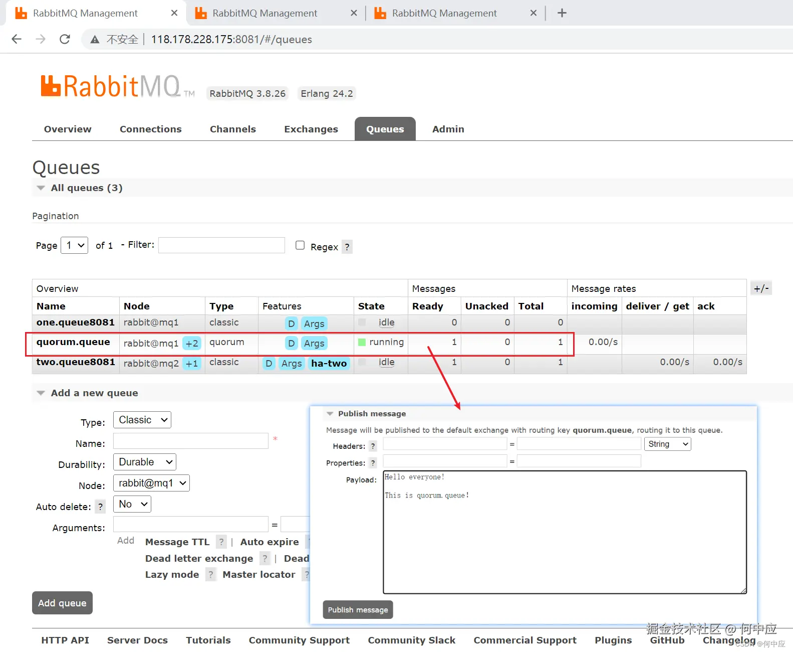
Task: Click in the Payload text area
Action: point(565,532)
